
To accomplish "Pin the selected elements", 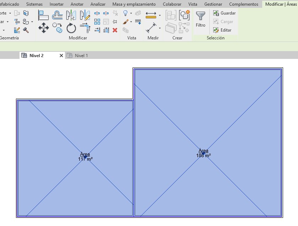I will tap(115, 22).
